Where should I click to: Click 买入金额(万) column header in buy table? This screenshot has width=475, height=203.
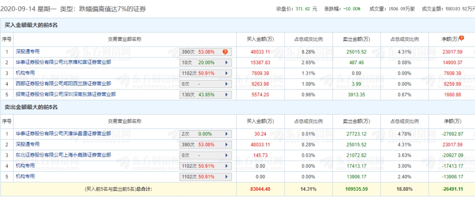coord(261,39)
